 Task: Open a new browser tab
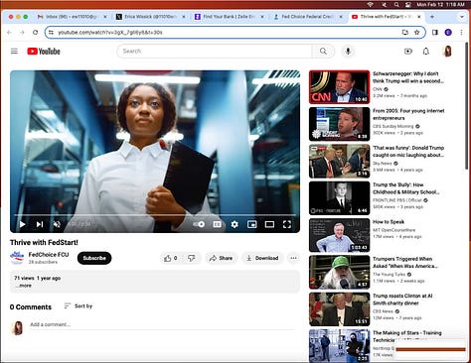(x=432, y=17)
